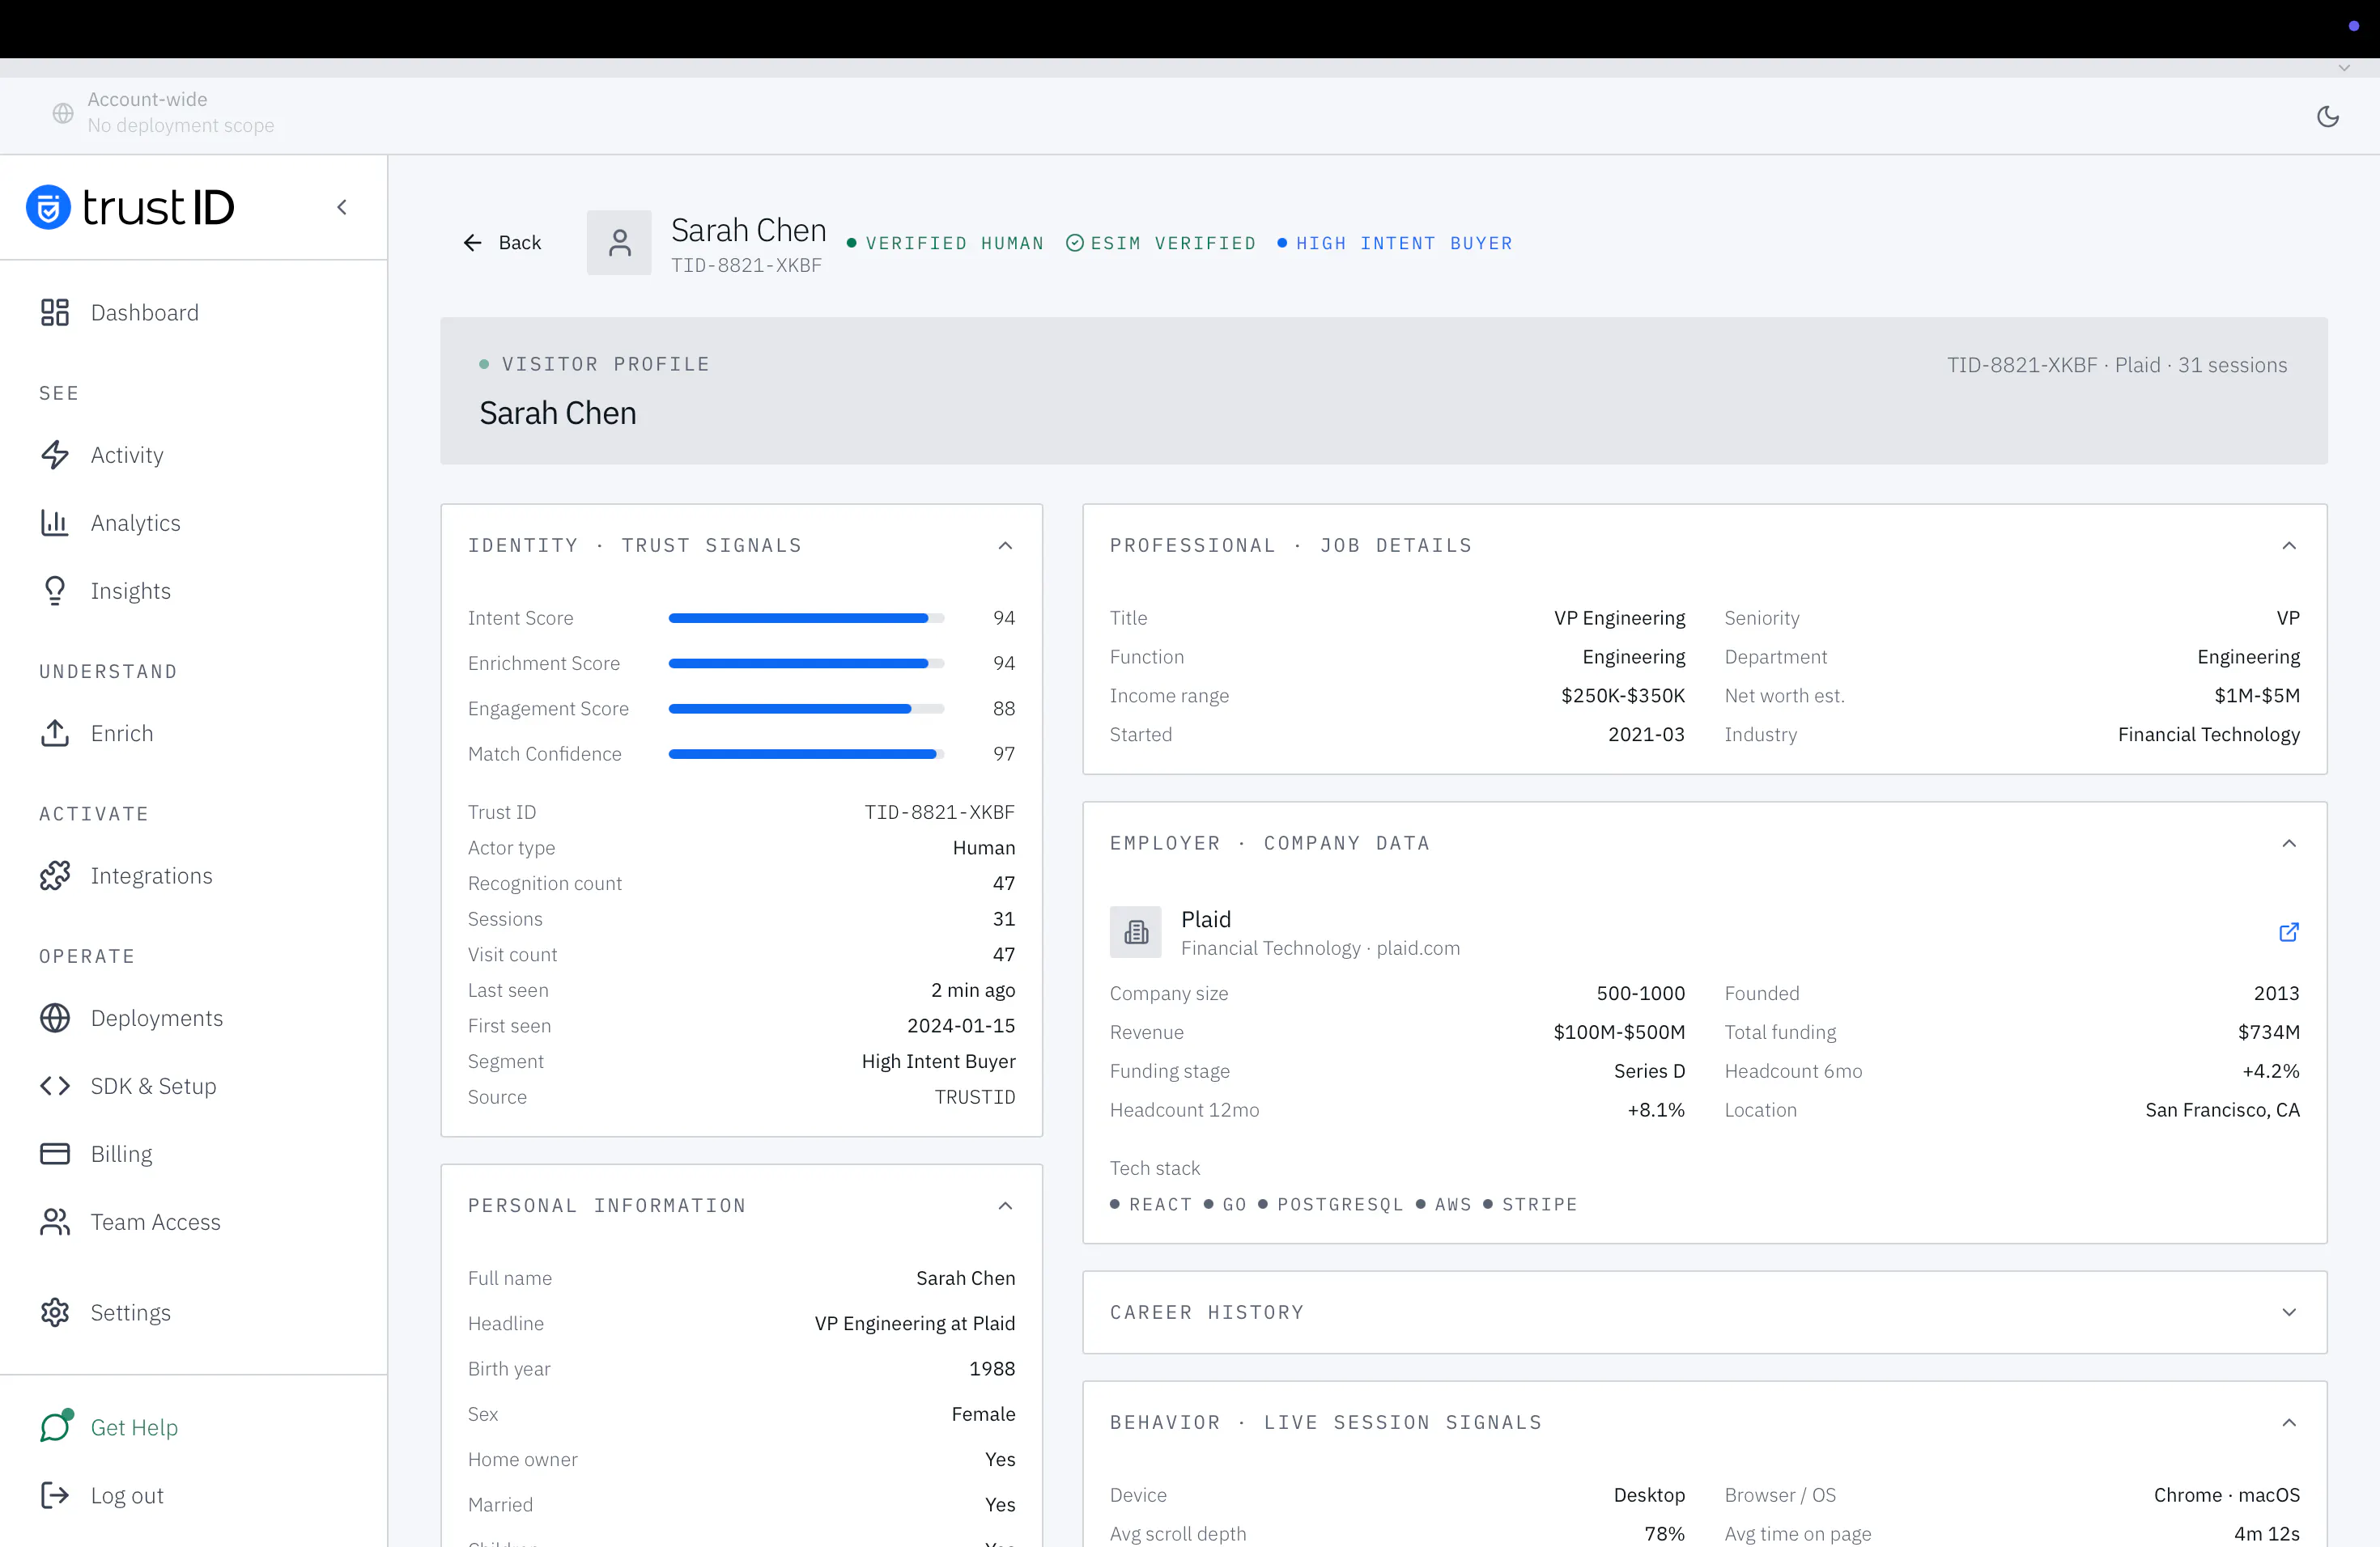The height and width of the screenshot is (1547, 2380).
Task: Select Deployments menu label
Action: (157, 1019)
